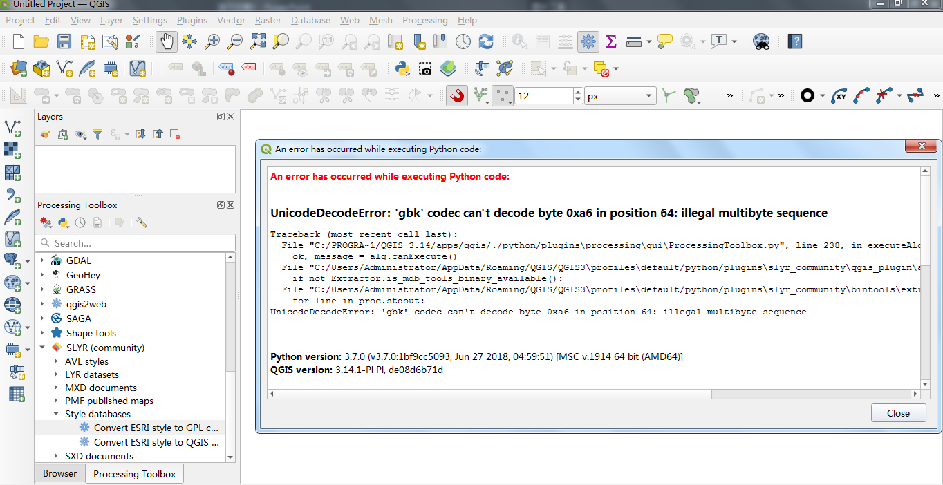The width and height of the screenshot is (943, 485).
Task: Click the Open Data Source Manager icon
Action: (x=19, y=68)
